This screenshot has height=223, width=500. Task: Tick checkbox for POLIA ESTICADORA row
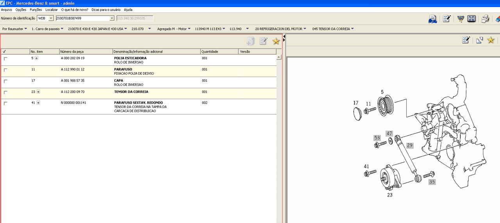(5, 59)
